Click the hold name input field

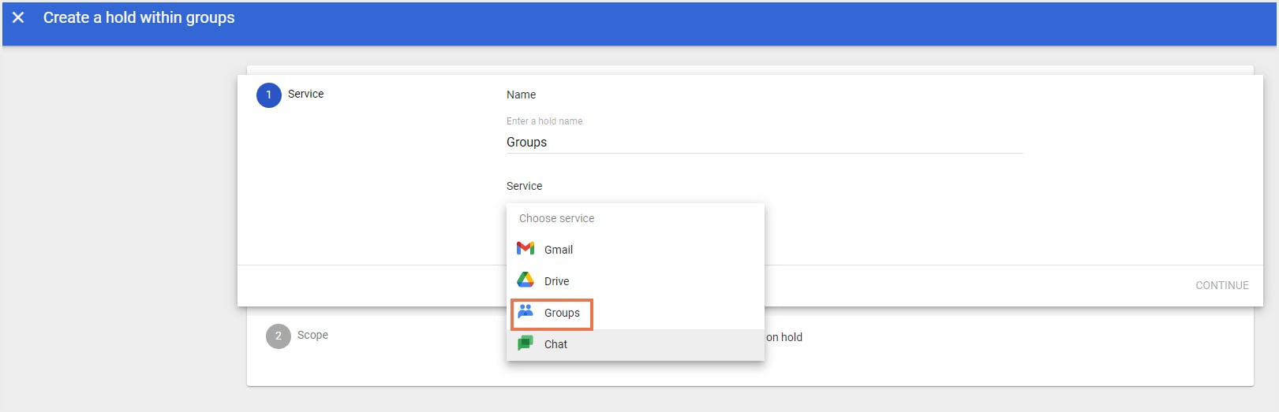764,142
